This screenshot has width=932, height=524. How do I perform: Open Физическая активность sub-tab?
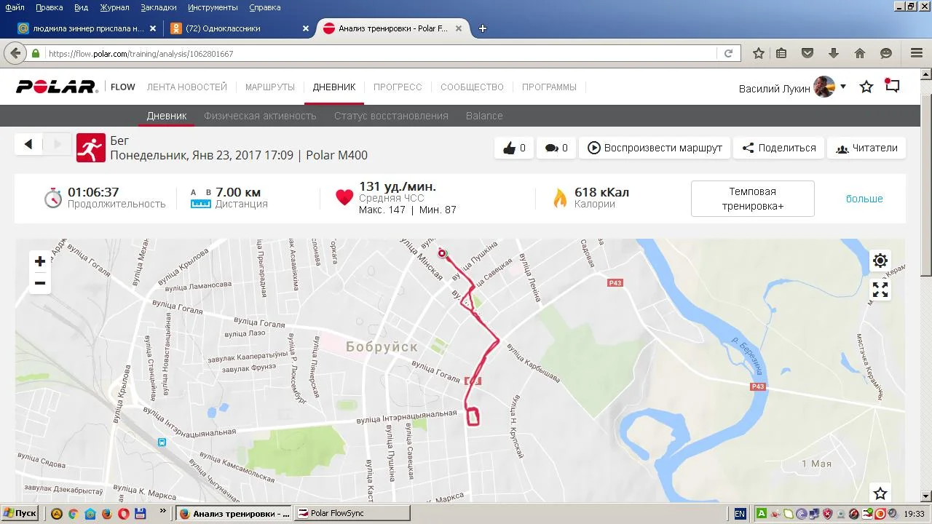click(x=260, y=116)
